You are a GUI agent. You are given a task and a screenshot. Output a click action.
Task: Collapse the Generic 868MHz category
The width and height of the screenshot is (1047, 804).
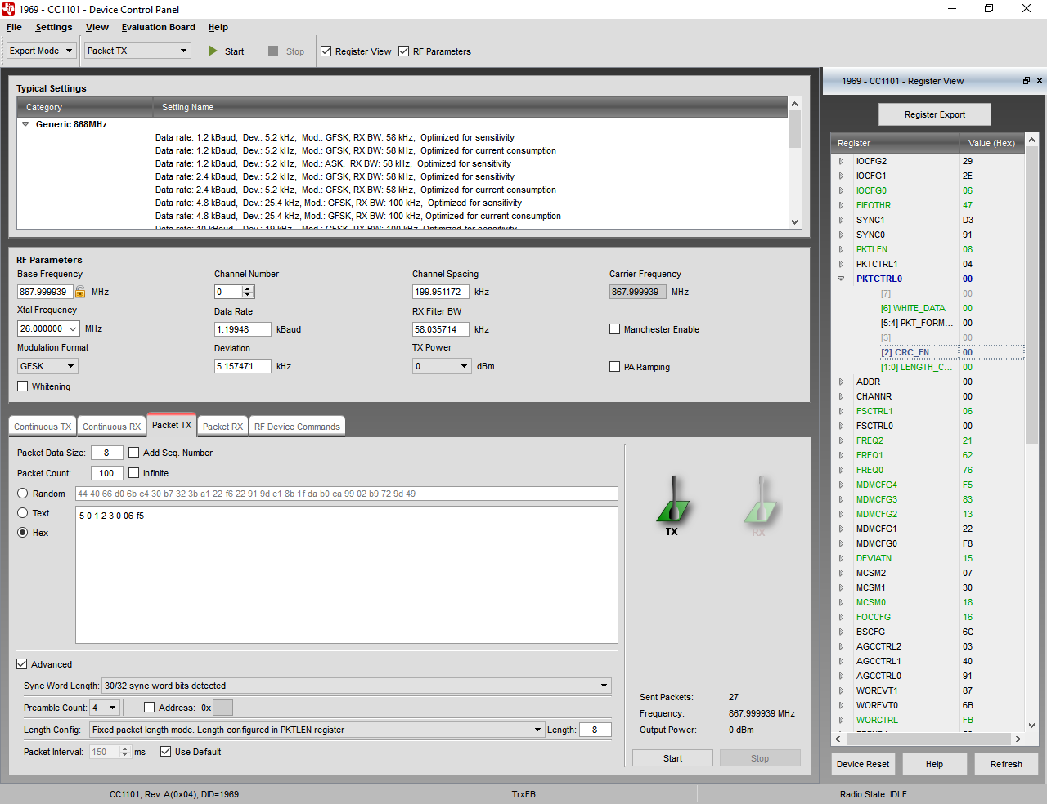[x=26, y=123]
